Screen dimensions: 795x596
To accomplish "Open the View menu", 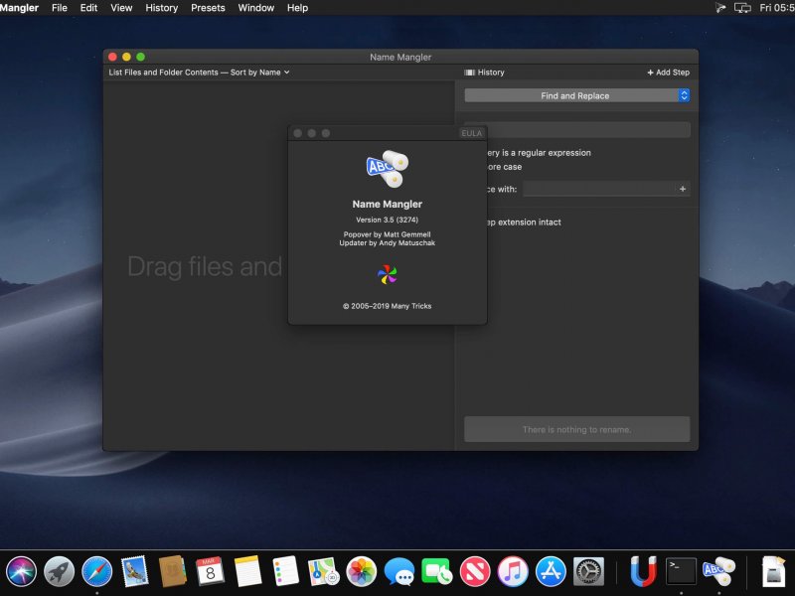I will pos(121,8).
